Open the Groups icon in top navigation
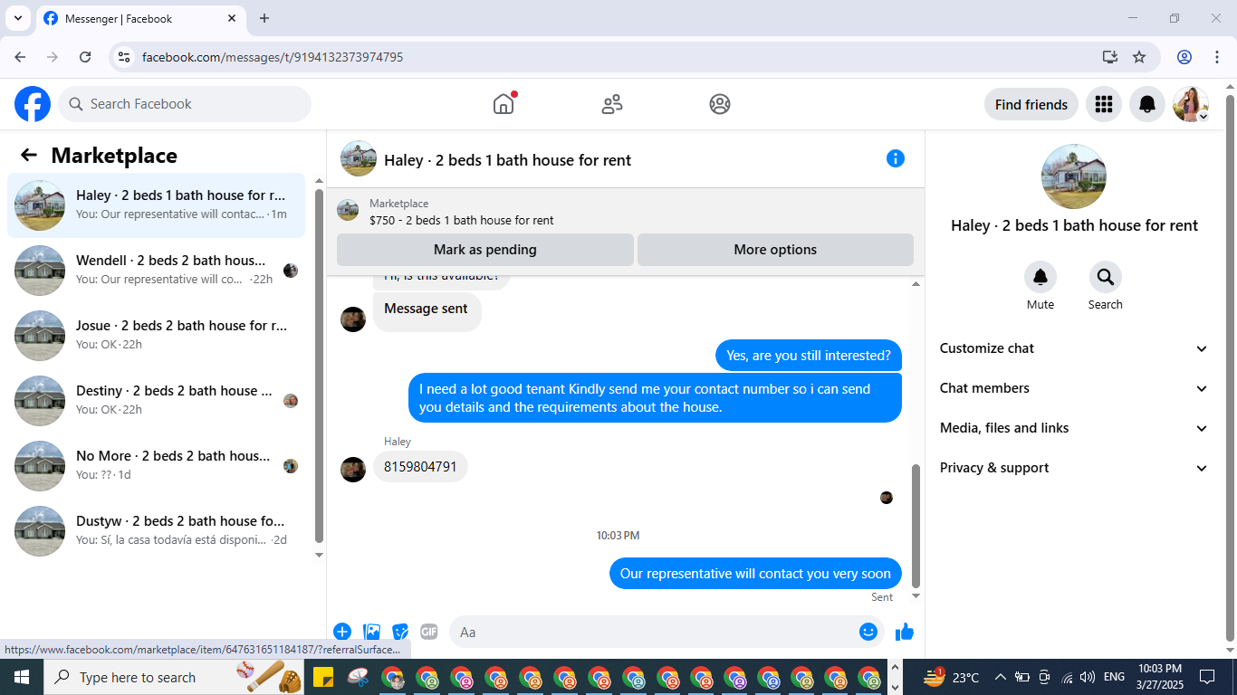The height and width of the screenshot is (695, 1237). tap(720, 104)
